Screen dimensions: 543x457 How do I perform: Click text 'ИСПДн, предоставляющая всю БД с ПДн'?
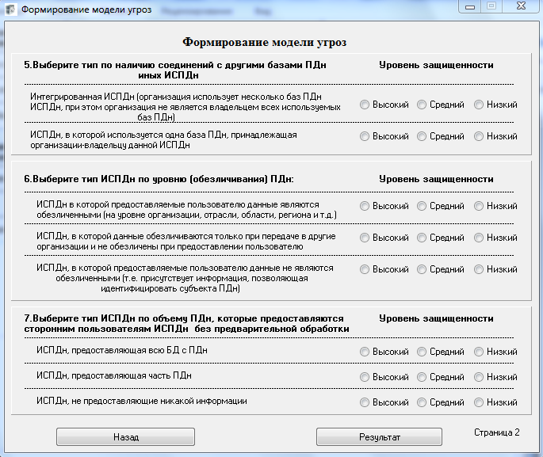point(122,350)
